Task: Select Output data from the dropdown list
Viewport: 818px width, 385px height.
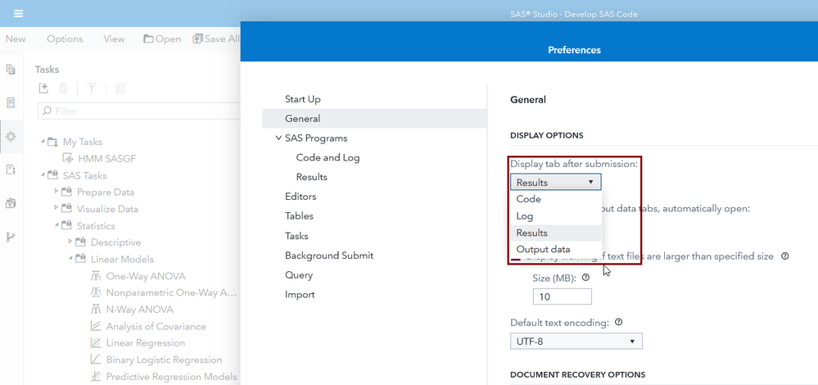Action: point(543,249)
